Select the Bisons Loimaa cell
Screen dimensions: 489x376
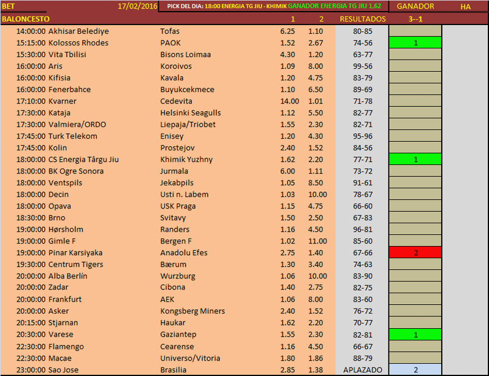click(185, 55)
